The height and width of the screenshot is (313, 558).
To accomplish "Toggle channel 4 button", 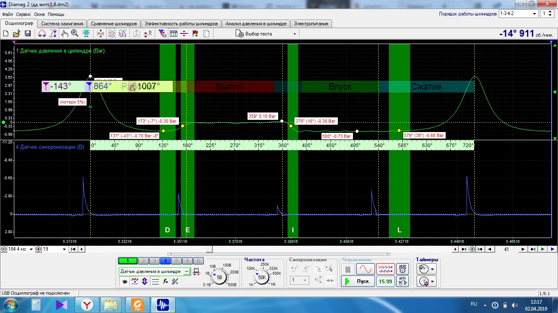I will [165, 261].
